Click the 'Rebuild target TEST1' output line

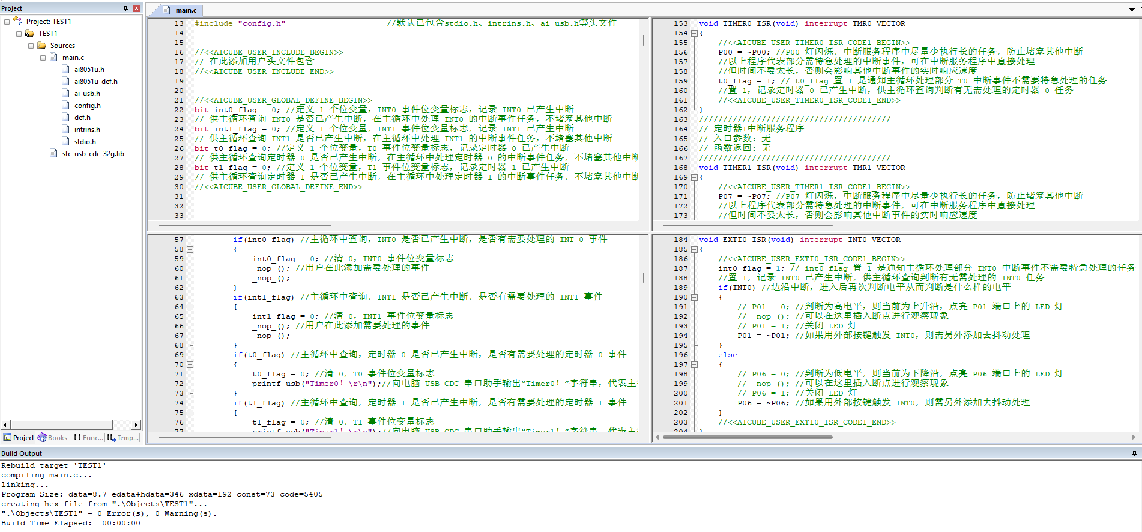[x=54, y=466]
